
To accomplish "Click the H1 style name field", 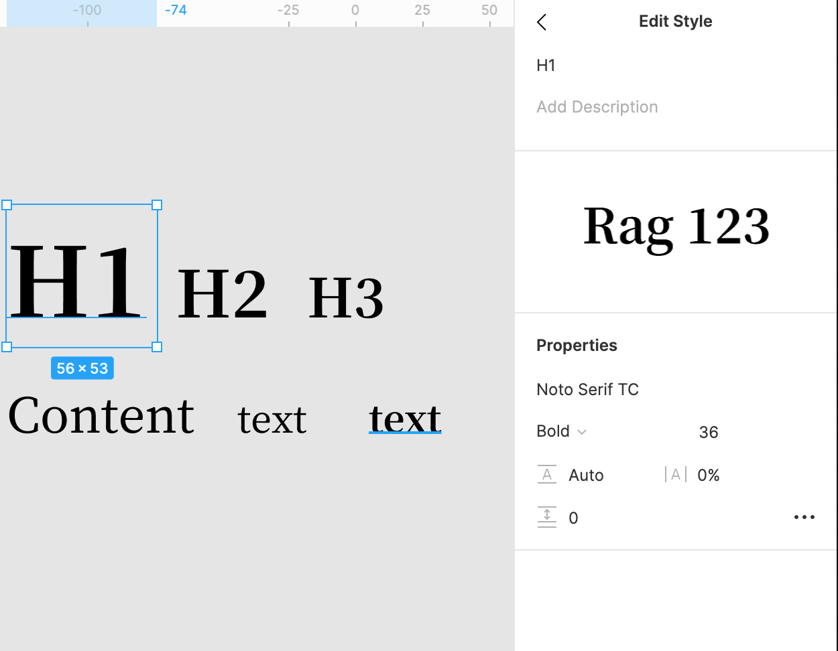I will tap(546, 66).
